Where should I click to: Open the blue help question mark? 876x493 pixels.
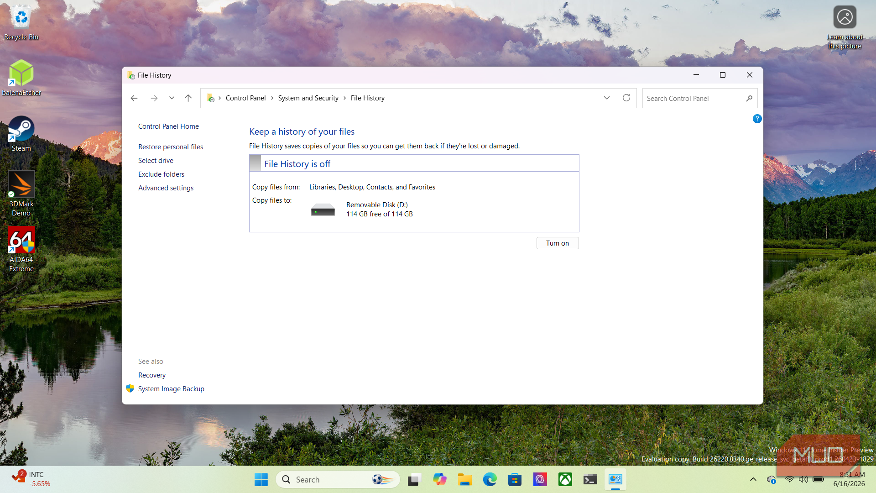757,119
